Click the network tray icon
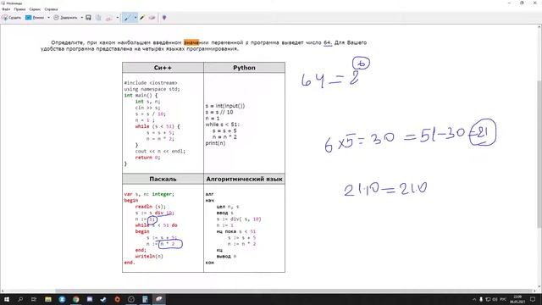Viewport: 542px width, 305px height. [x=488, y=299]
